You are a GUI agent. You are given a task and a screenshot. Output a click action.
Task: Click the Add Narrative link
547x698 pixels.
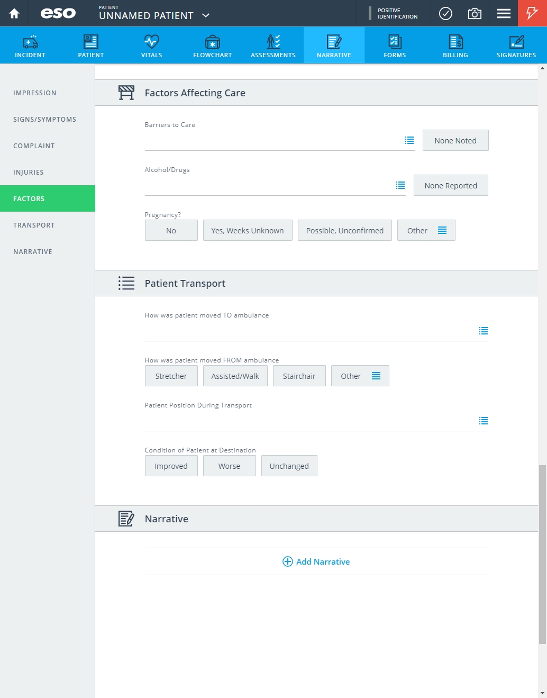tap(316, 561)
